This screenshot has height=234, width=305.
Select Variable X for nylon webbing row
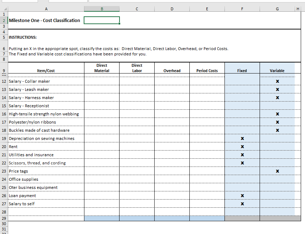coord(277,114)
